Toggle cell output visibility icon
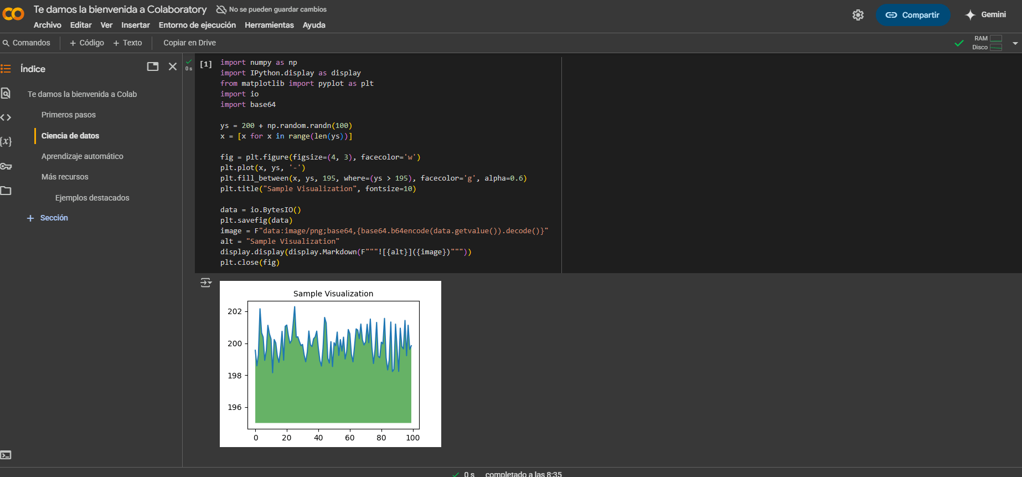The width and height of the screenshot is (1022, 477). click(x=206, y=283)
